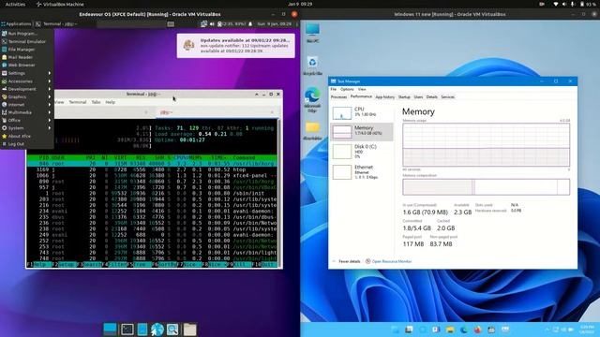
Task: Open the Options menu in Task Manager
Action: [347, 89]
